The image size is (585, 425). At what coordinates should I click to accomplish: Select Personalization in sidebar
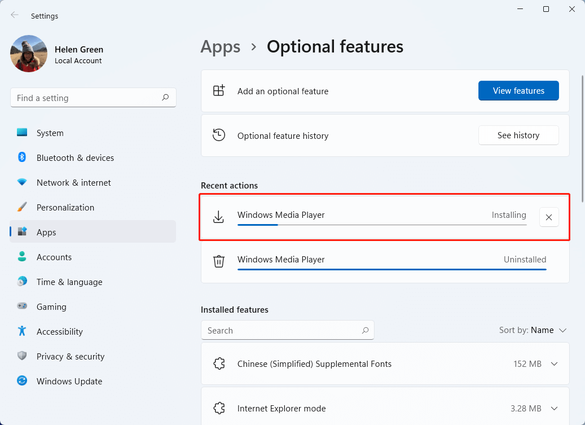click(93, 208)
